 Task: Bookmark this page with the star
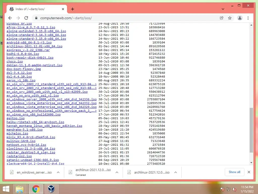tap(230, 18)
